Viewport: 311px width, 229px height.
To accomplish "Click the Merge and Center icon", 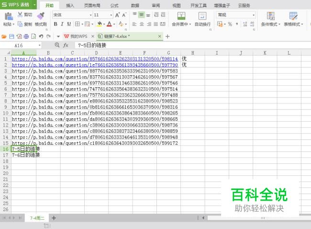I will (x=181, y=16).
